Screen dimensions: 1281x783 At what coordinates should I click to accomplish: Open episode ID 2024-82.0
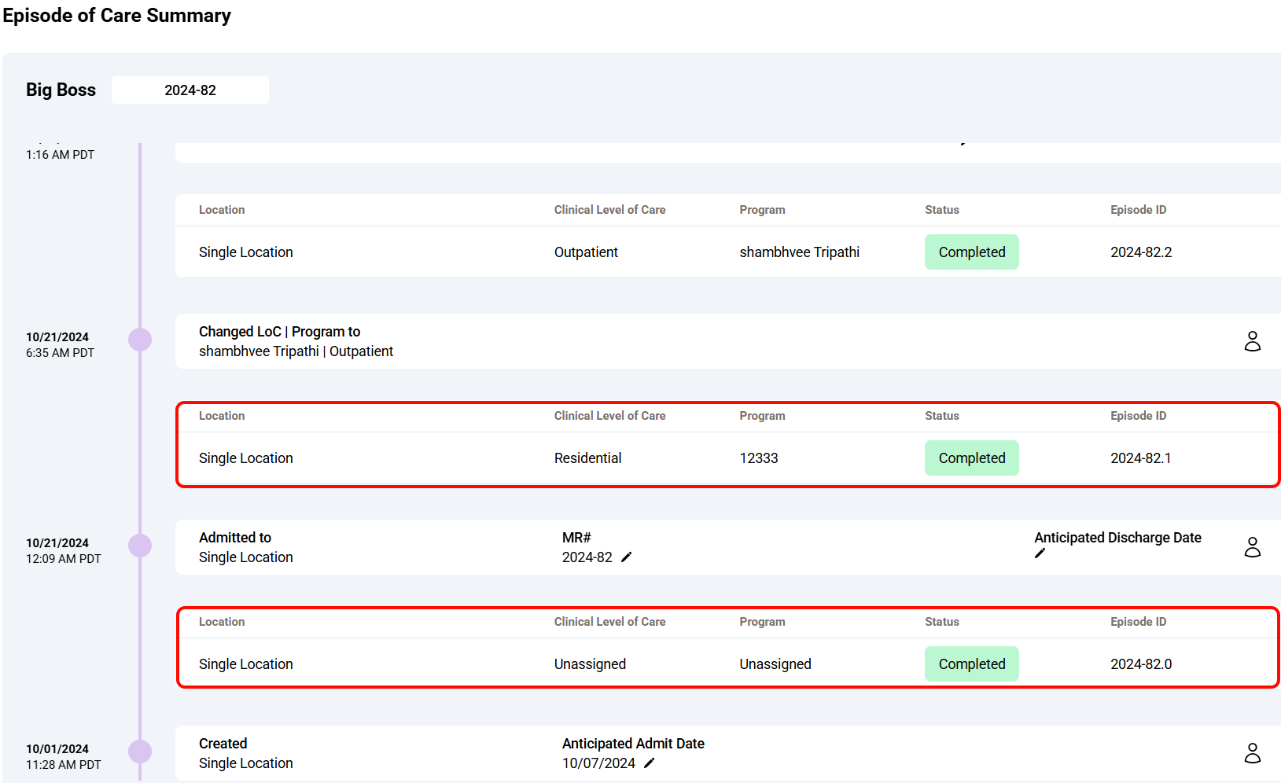pos(1140,664)
